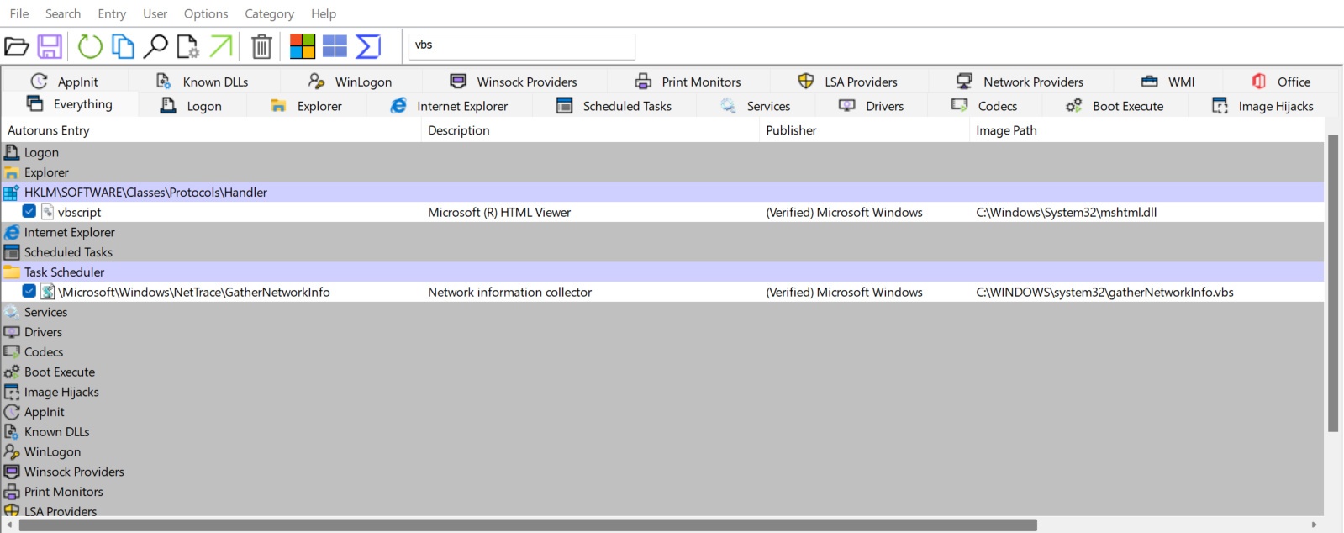Viewport: 1344px width, 533px height.
Task: Click the blue sigma VirusTotal icon
Action: (368, 46)
